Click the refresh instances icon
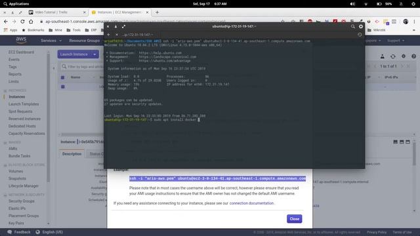 (x=392, y=56)
